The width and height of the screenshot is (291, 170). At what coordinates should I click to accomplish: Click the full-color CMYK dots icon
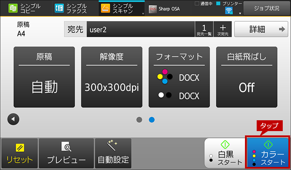tap(165, 77)
